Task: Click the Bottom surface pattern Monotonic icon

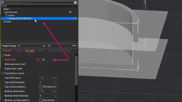Action: tap(41, 100)
